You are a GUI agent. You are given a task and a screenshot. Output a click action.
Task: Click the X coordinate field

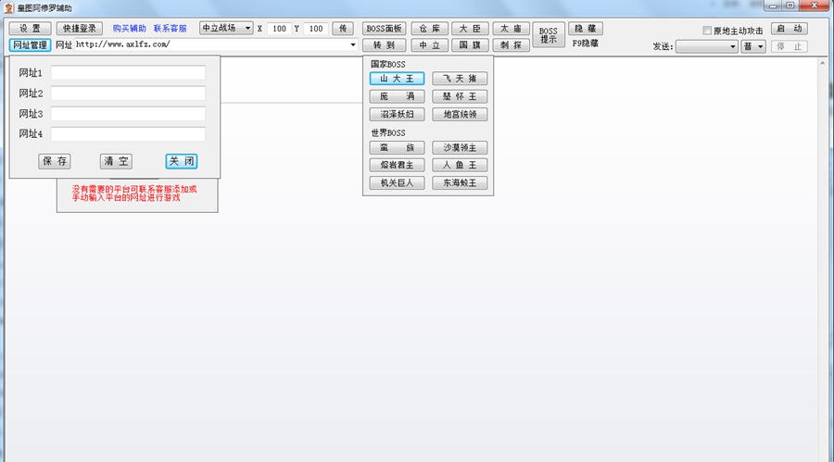(x=279, y=29)
